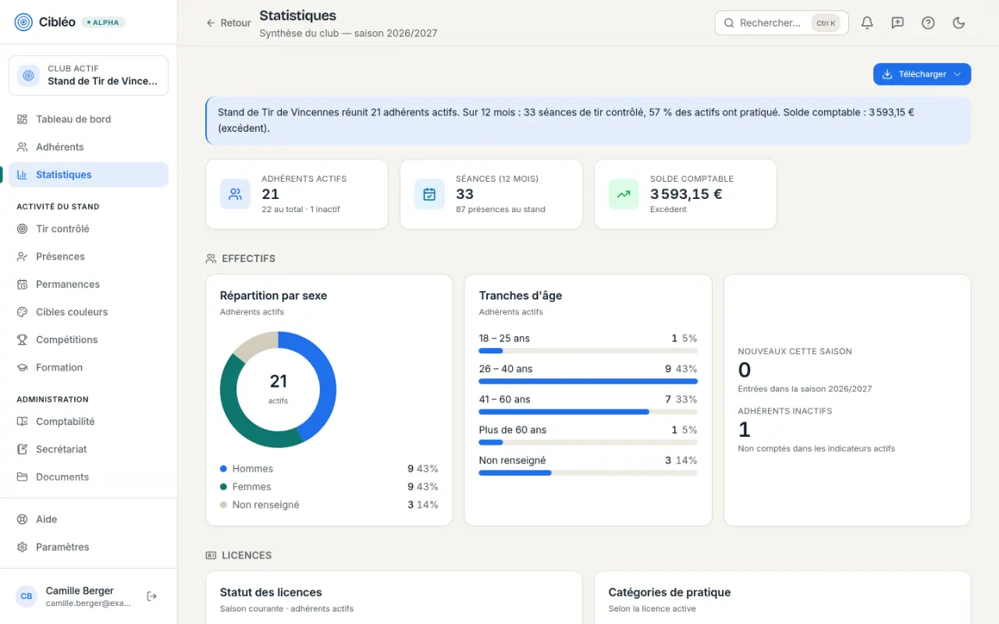Click the Aide lifebuoy icon
This screenshot has height=624, width=999.
23,519
